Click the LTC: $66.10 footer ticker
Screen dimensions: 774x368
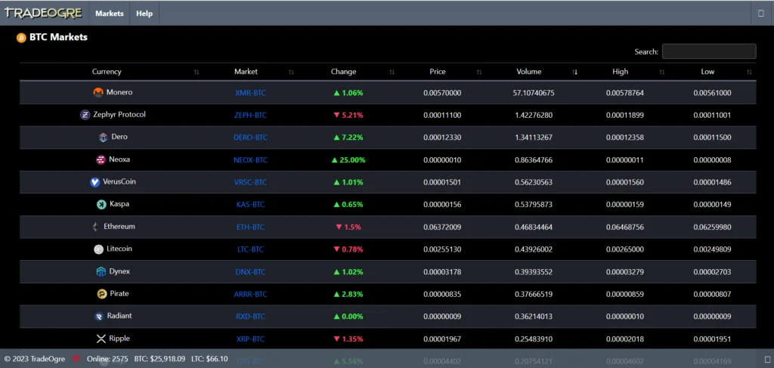coord(209,359)
